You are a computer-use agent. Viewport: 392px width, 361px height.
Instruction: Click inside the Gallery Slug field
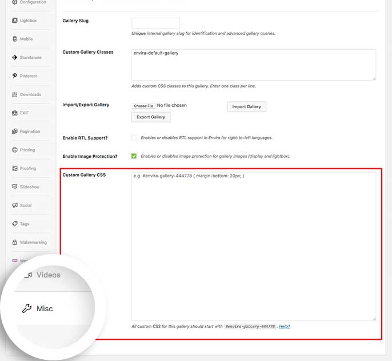pyautogui.click(x=155, y=23)
